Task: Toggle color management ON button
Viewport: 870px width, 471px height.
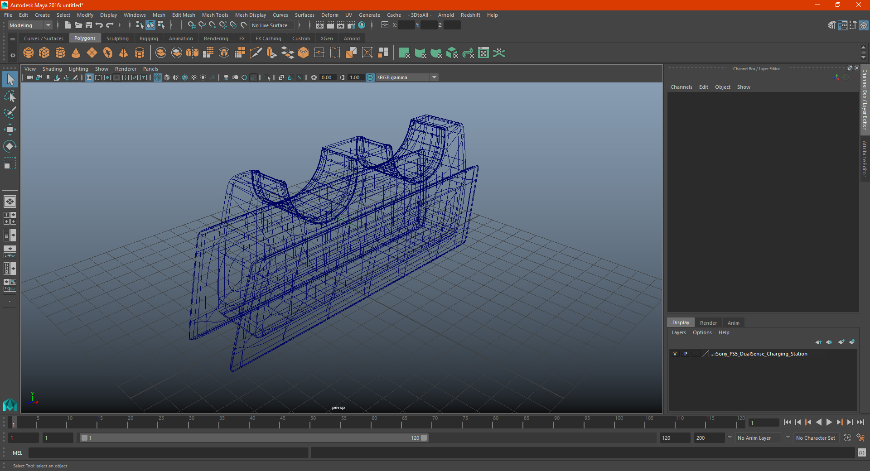Action: click(x=370, y=77)
